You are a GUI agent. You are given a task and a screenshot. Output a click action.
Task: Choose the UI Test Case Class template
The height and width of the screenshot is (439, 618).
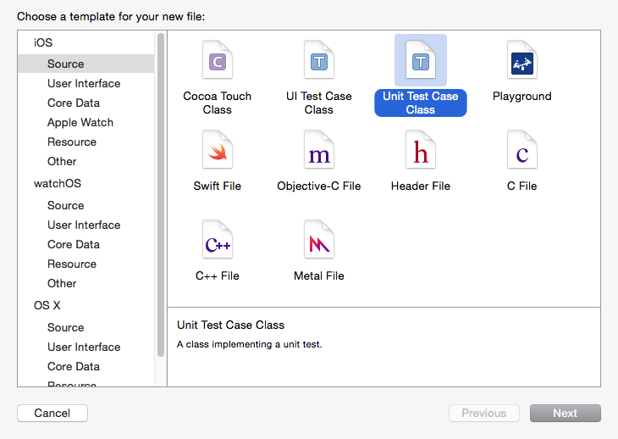point(319,60)
